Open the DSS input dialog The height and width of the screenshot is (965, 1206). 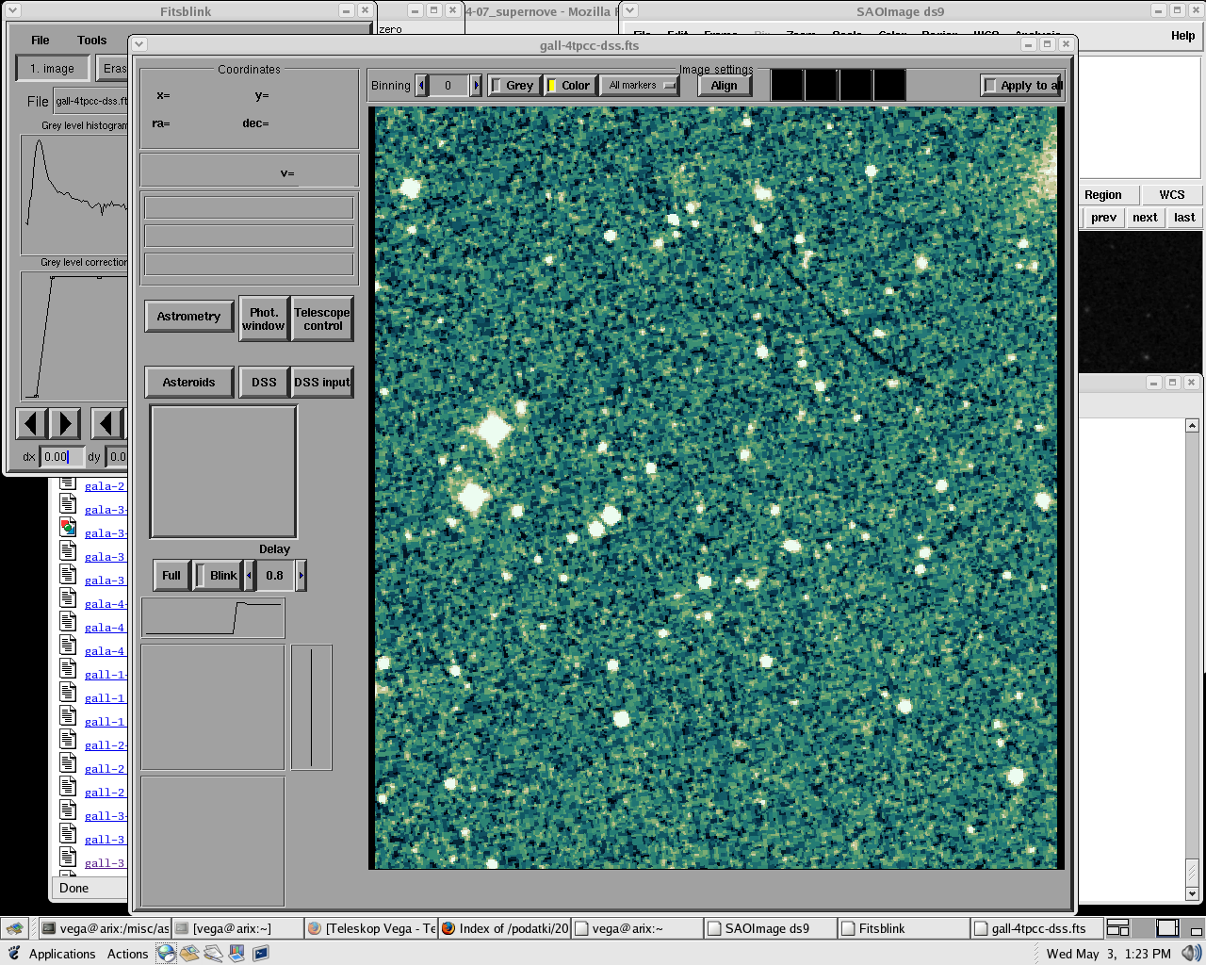pyautogui.click(x=322, y=382)
